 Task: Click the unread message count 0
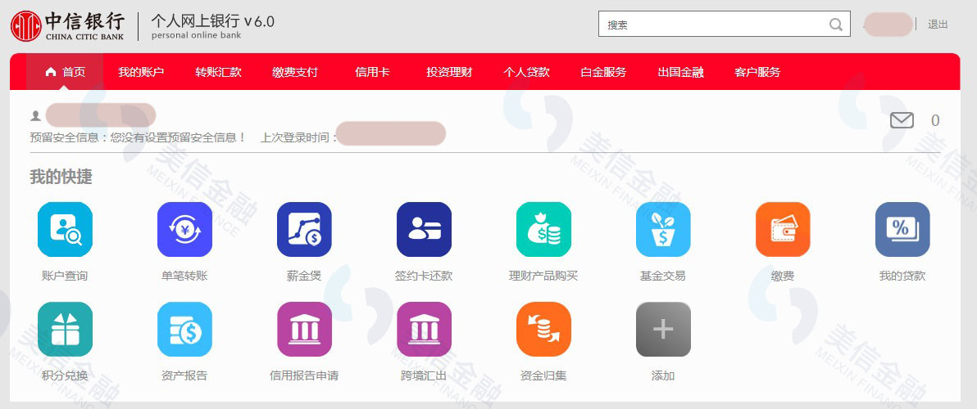[934, 120]
